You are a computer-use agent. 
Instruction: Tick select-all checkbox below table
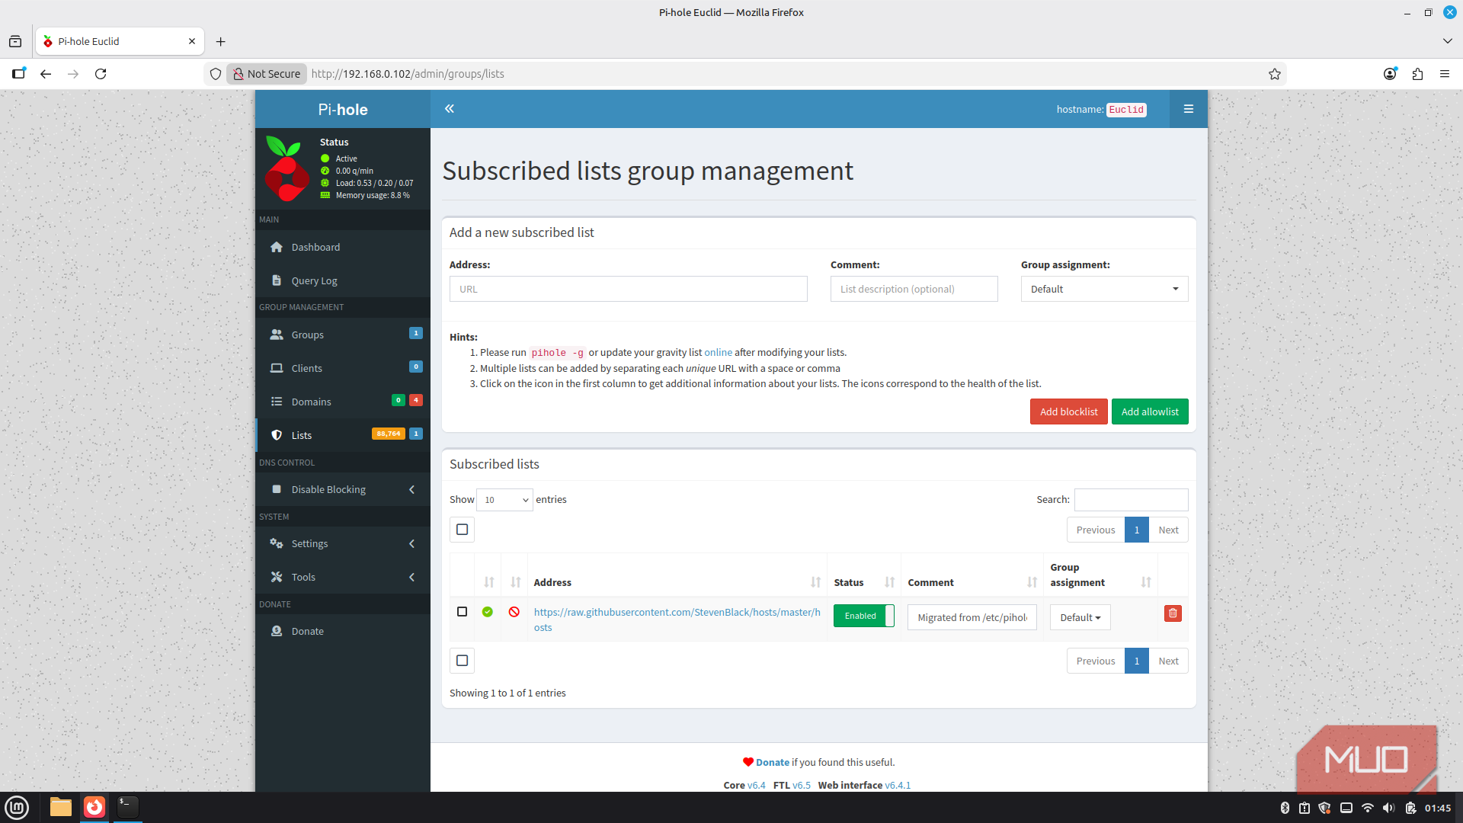[462, 661]
